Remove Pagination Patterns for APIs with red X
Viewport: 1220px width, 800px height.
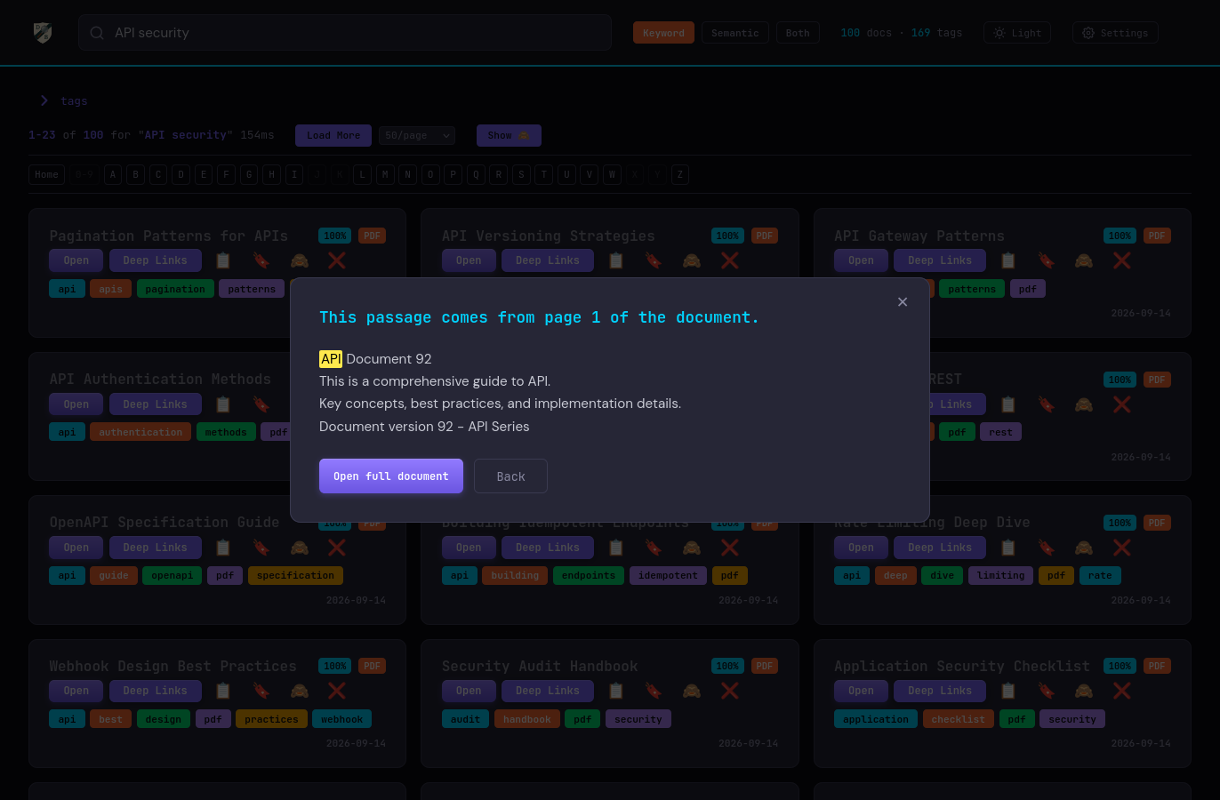pos(337,260)
